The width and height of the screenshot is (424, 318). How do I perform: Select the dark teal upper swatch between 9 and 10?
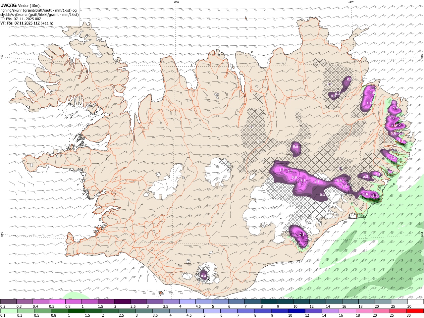pyautogui.click(x=285, y=301)
